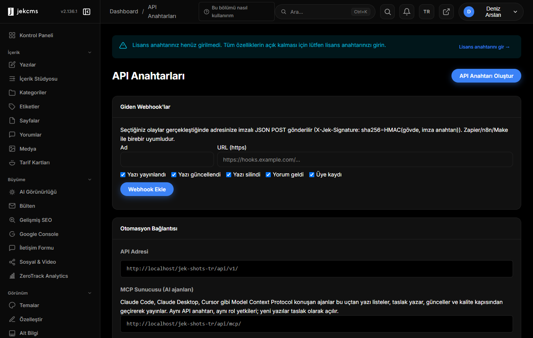533x338 pixels.
Task: Click the Yorumlar speech bubble icon
Action: click(12, 135)
